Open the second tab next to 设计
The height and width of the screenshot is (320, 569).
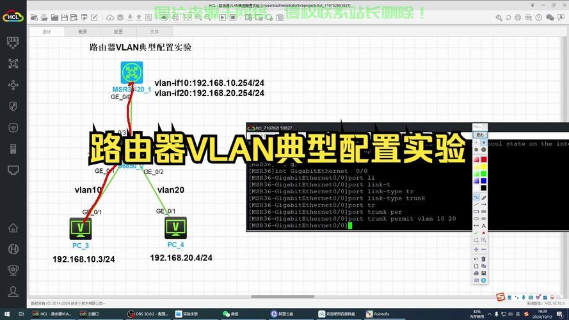point(83,31)
